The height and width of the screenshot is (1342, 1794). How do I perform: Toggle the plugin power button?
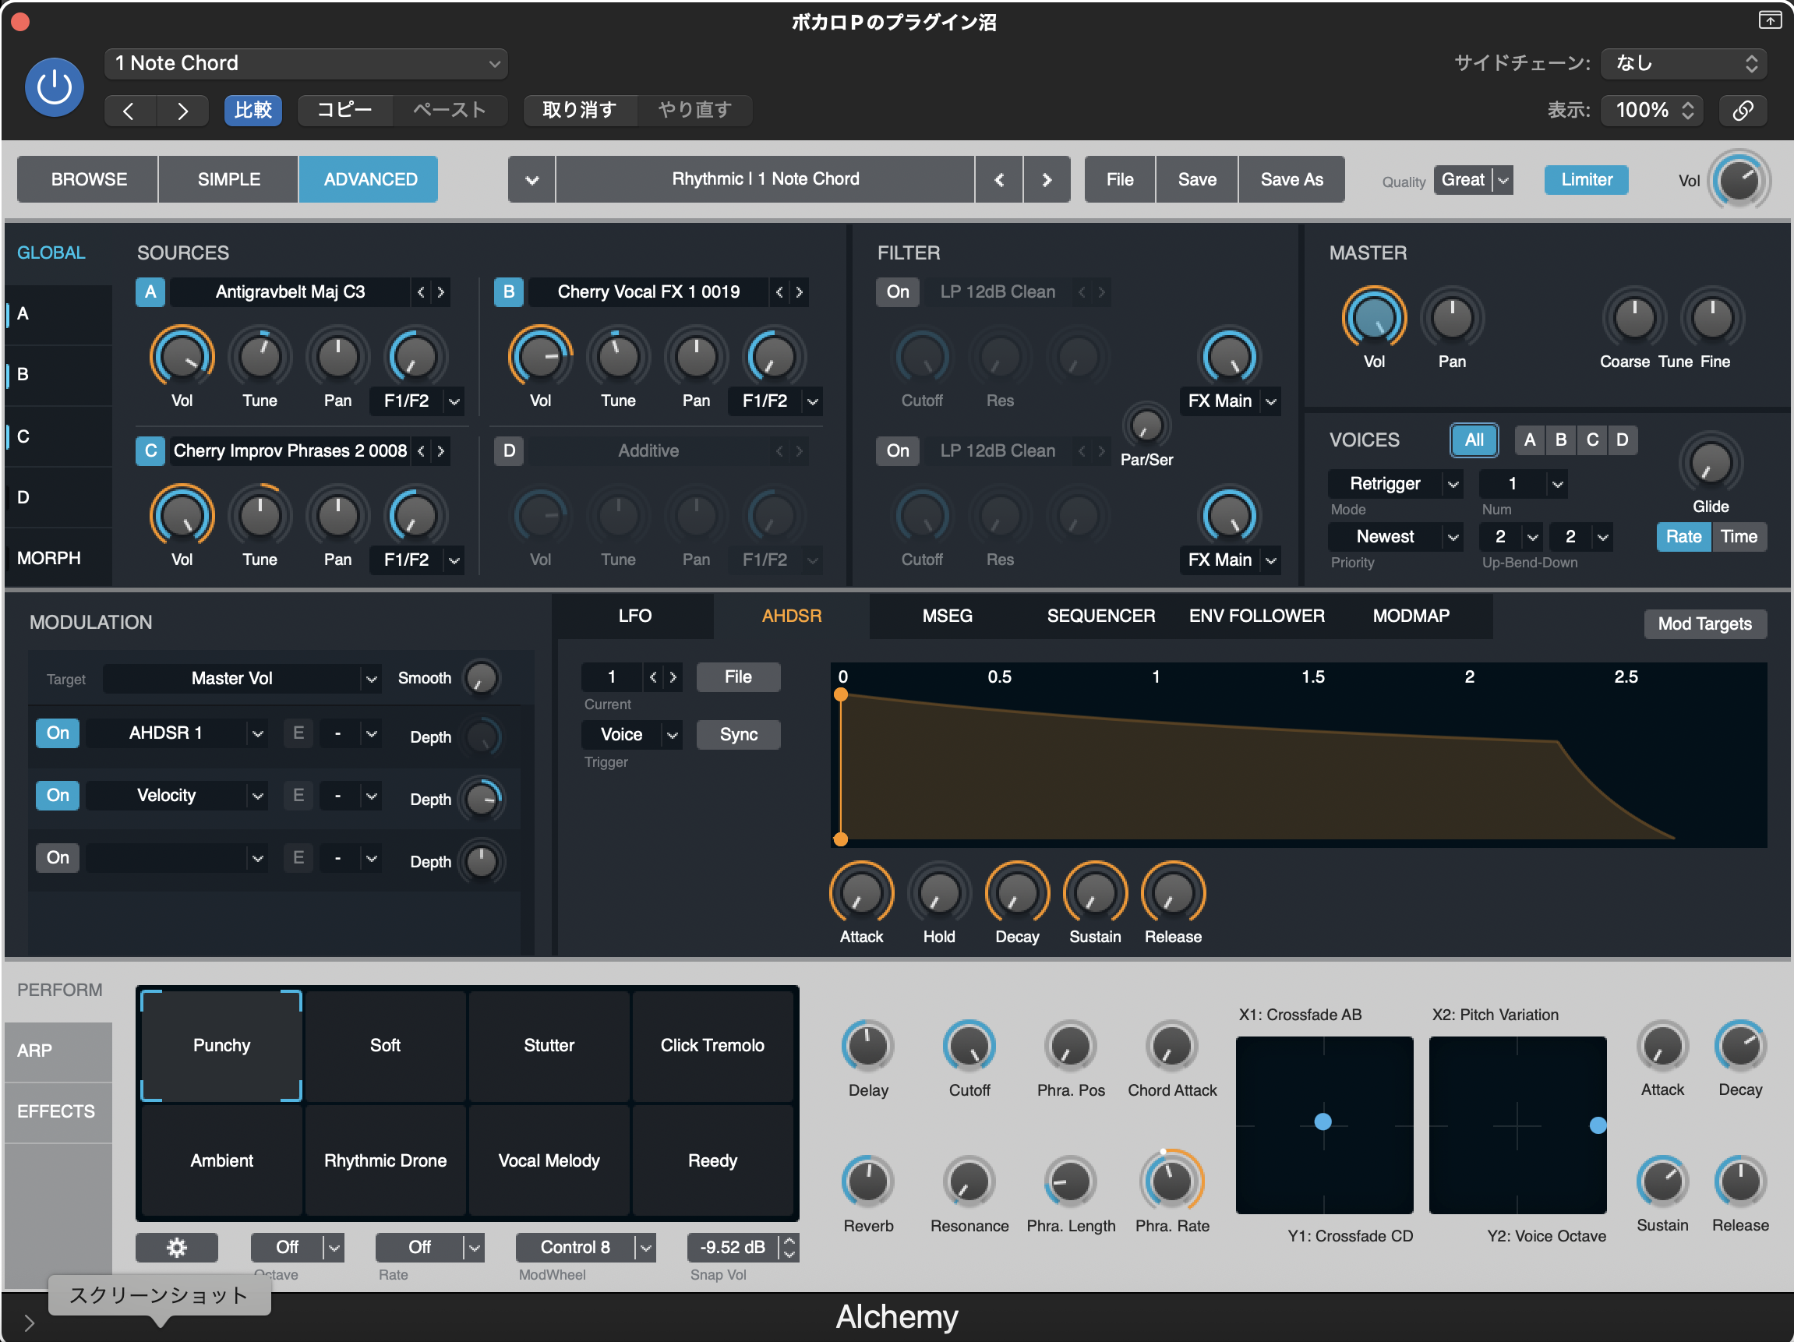click(55, 87)
